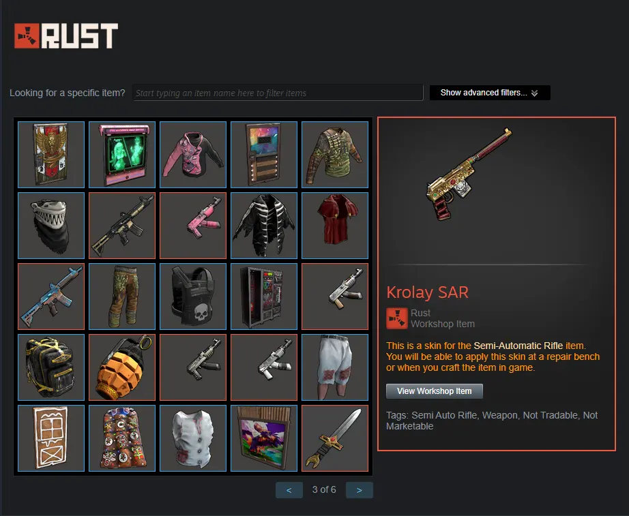629x516 pixels.
Task: Go to the next inventory page
Action: pos(360,490)
